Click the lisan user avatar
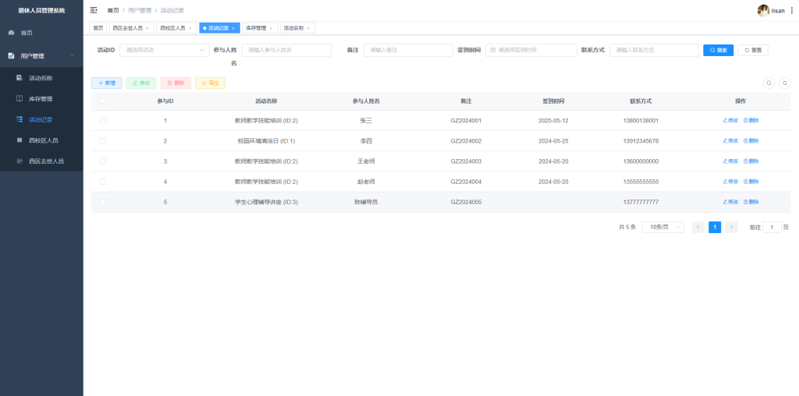The height and width of the screenshot is (396, 799). pyautogui.click(x=763, y=10)
